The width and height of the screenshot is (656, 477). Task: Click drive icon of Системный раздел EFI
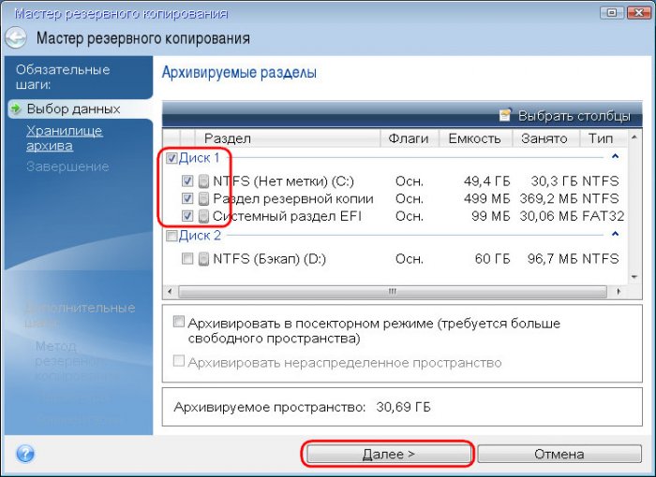203,216
